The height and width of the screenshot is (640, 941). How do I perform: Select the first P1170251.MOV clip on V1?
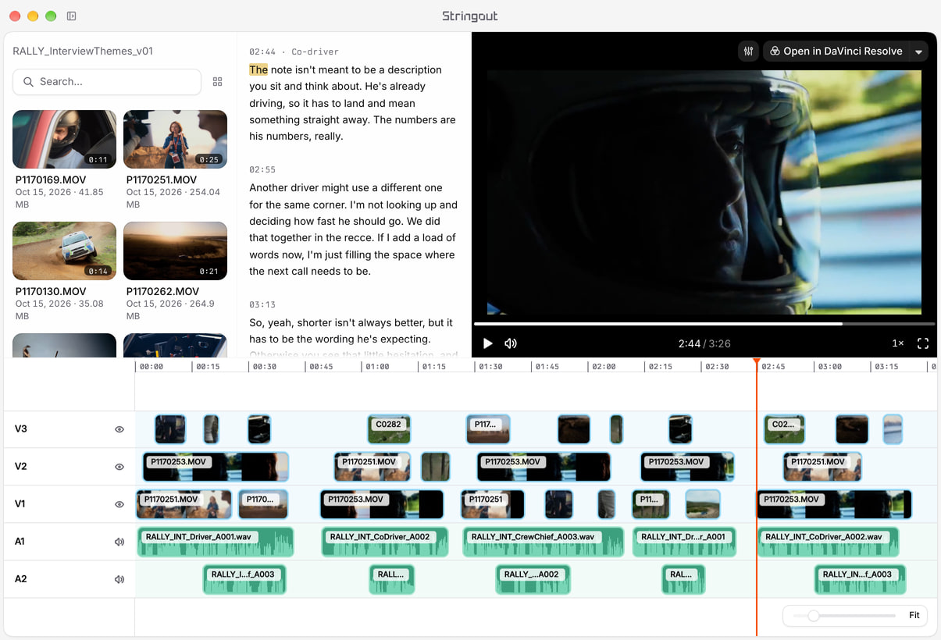[184, 504]
